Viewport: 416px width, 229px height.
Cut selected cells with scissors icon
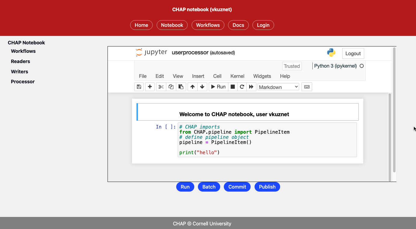161,87
